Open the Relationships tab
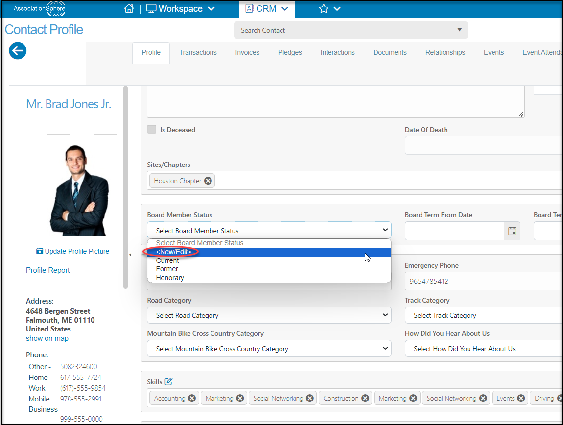This screenshot has height=425, width=563. (x=445, y=52)
